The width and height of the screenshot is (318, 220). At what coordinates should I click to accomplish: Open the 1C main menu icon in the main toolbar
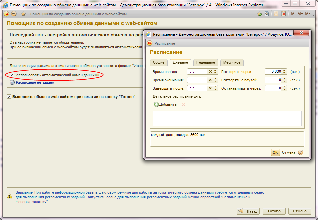click(x=6, y=14)
